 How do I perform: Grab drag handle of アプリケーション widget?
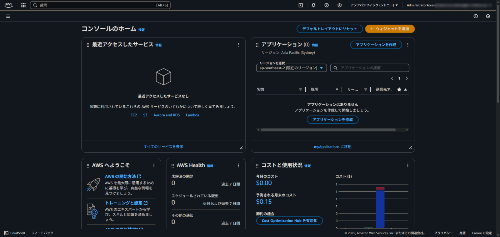click(257, 45)
